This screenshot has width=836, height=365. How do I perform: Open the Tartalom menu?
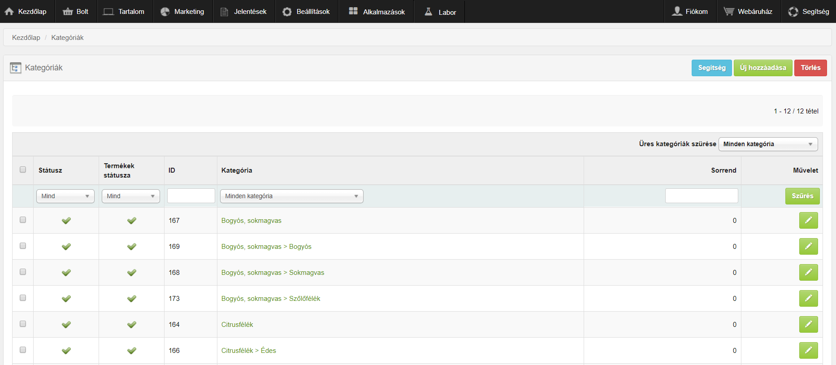click(x=124, y=12)
